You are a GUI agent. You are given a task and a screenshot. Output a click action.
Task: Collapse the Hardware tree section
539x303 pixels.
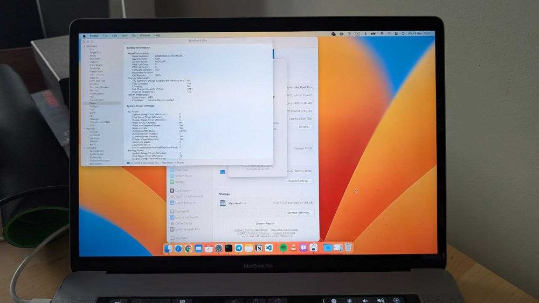click(x=85, y=46)
